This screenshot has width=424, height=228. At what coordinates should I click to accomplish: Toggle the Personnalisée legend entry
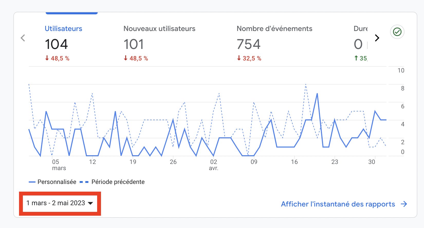tap(52, 182)
